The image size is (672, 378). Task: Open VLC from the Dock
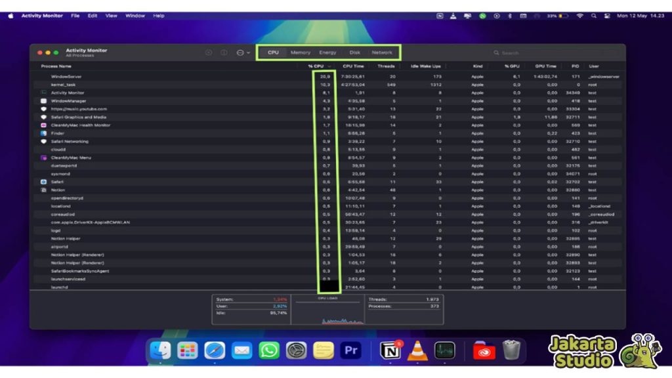(417, 350)
